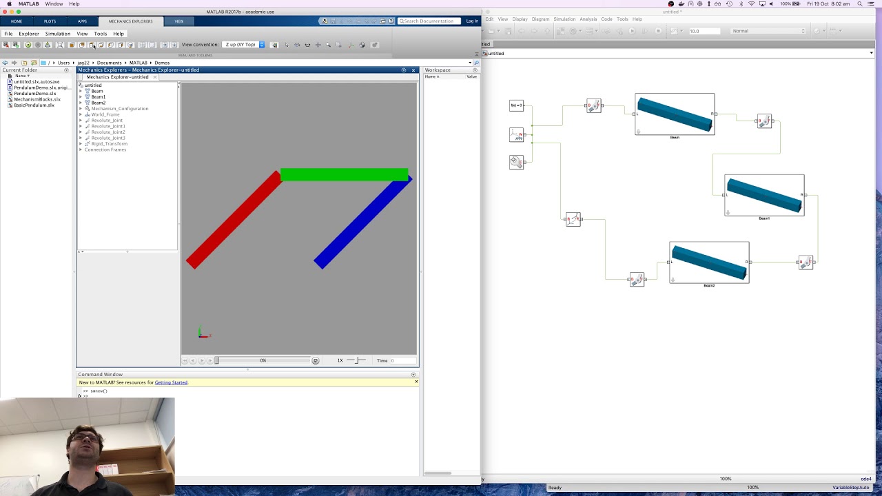The width and height of the screenshot is (882, 496).
Task: Select the Zoom magnifier tool icon
Action: coord(328,45)
